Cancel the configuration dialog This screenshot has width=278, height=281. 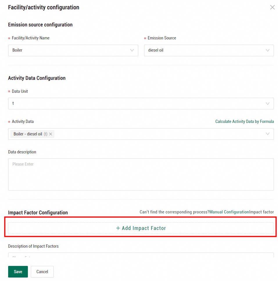tap(42, 272)
